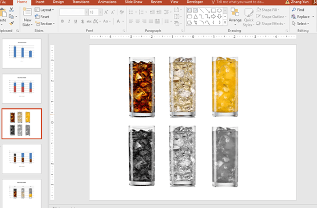
Task: Open Change Case Aa dropdown
Action: point(106,21)
